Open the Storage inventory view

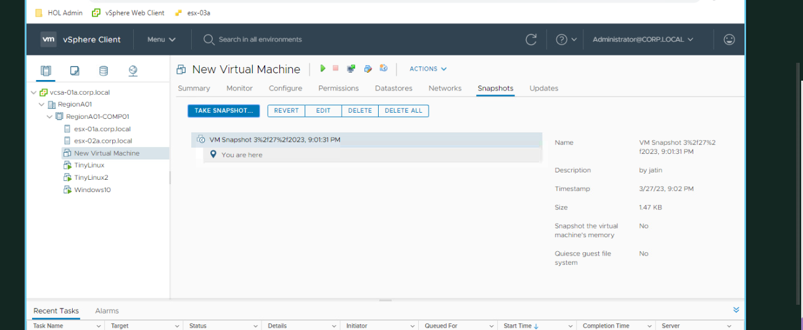104,71
